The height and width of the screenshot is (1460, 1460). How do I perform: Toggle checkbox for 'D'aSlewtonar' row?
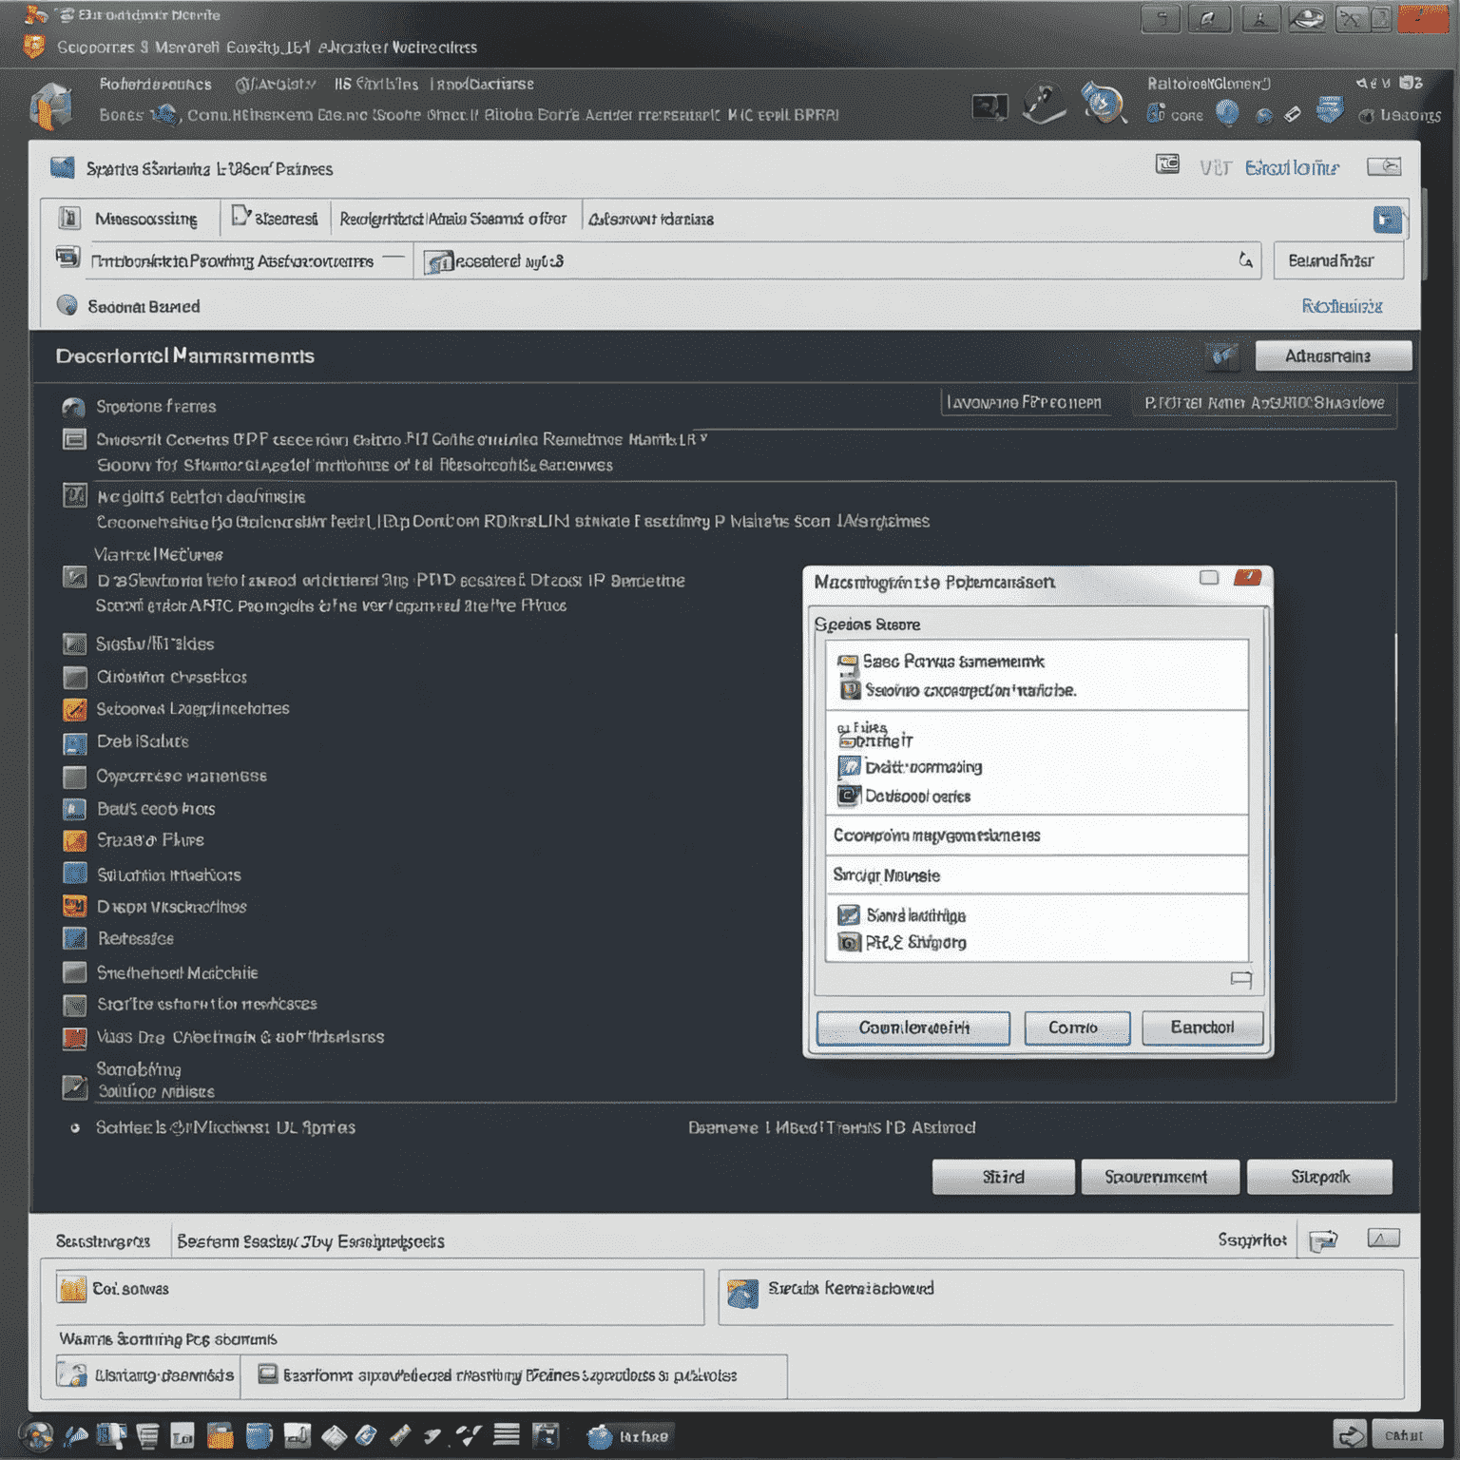(74, 578)
